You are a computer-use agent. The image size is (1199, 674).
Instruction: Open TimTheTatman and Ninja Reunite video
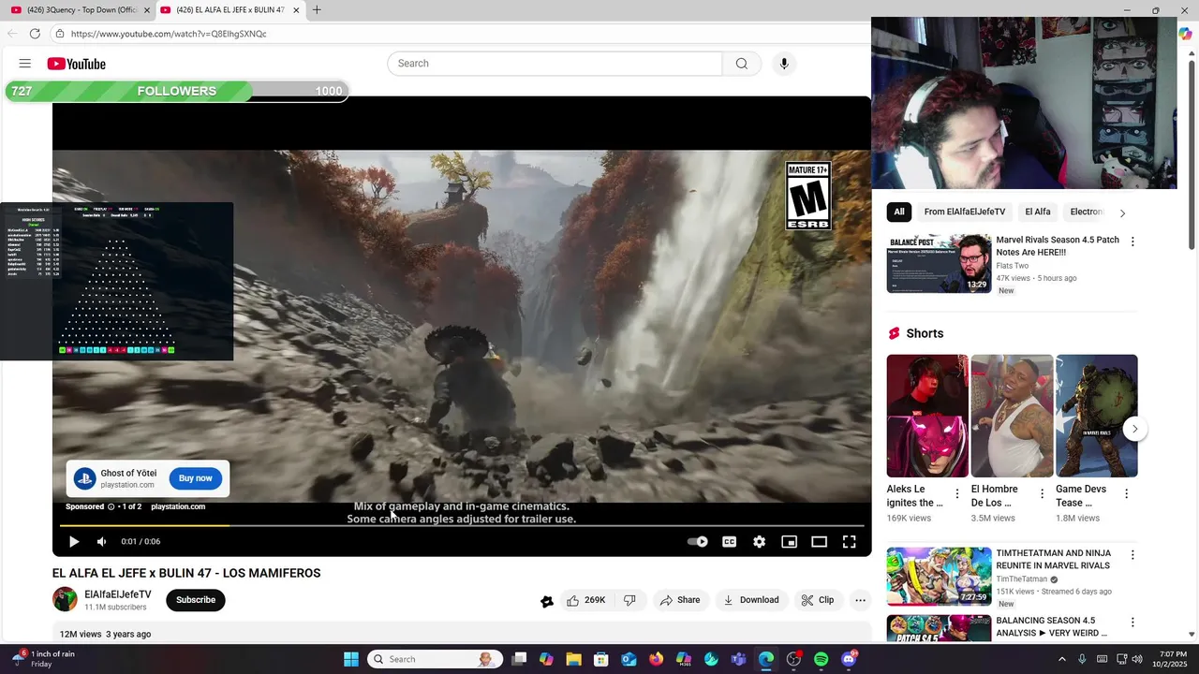[939, 577]
